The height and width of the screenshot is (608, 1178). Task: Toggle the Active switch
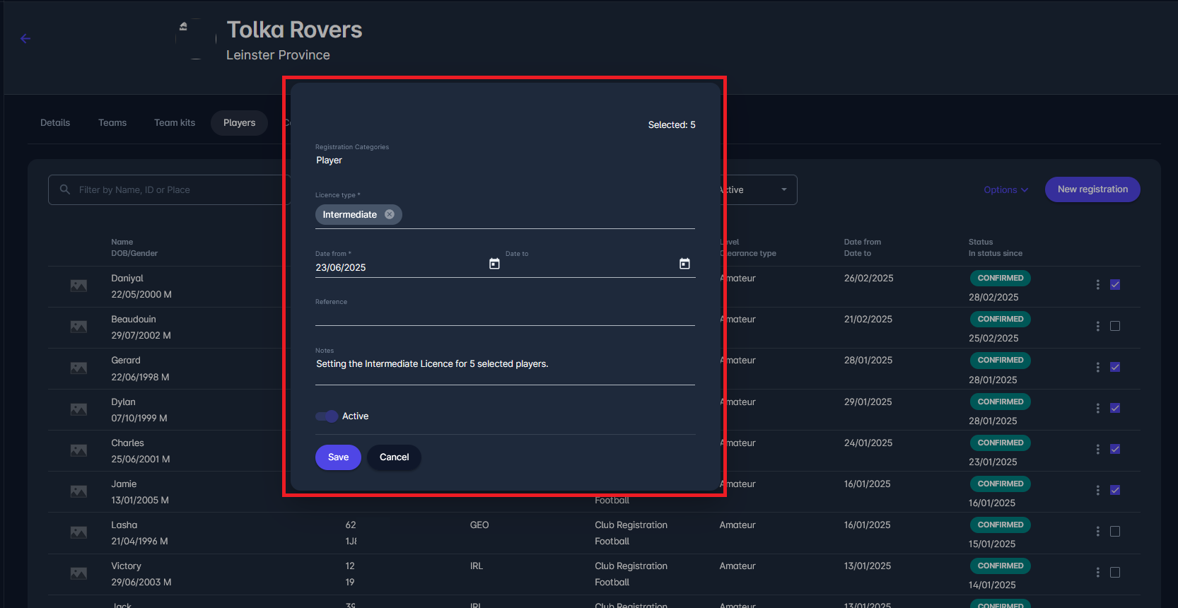point(327,416)
